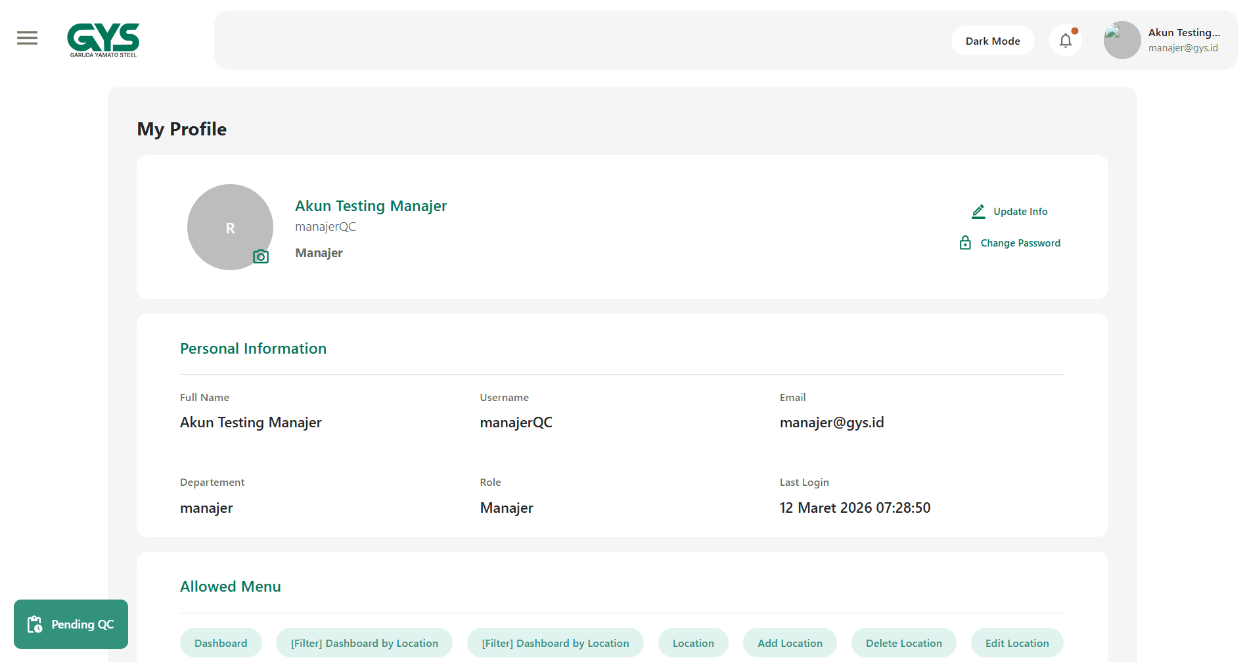Viewport: 1245px width, 662px height.
Task: Click the Update Info link
Action: tap(1020, 212)
